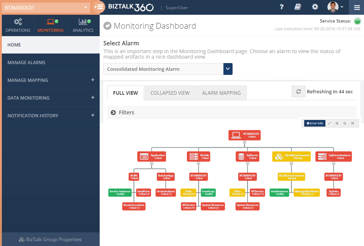Switch to the Collapsed View tab
364x246 pixels.
(x=170, y=93)
